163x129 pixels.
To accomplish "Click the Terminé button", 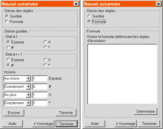I will pos(66,113).
